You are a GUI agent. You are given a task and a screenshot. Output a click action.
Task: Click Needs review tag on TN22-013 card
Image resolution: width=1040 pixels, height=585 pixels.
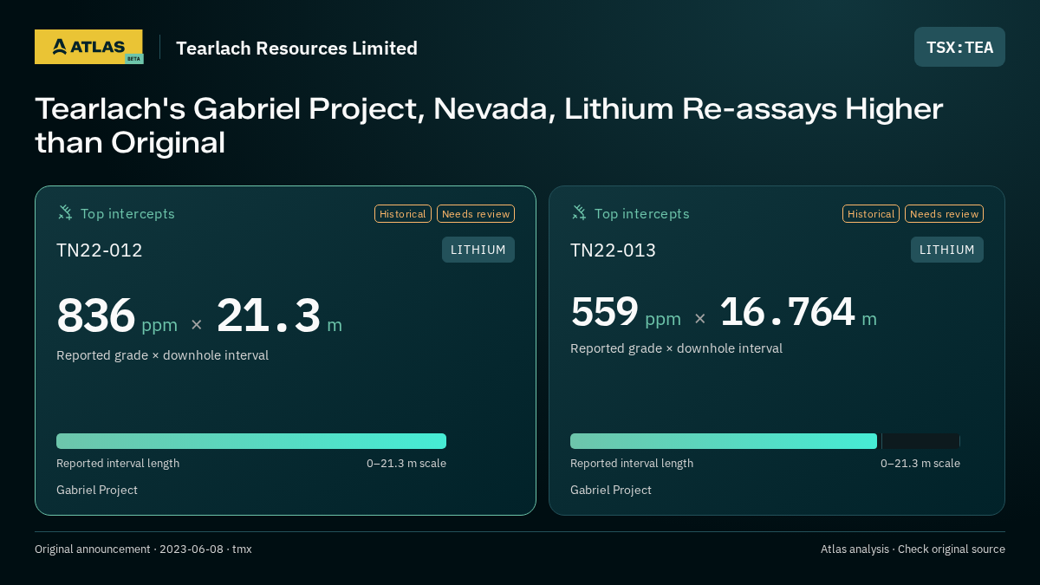(944, 214)
